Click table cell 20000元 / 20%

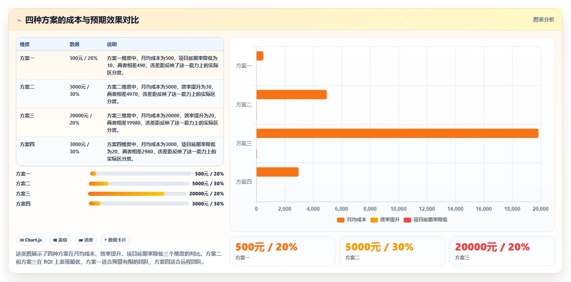pyautogui.click(x=81, y=119)
